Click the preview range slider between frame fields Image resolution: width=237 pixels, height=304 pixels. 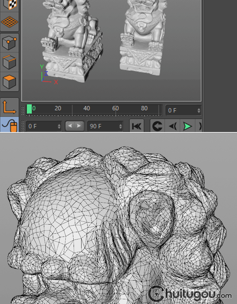coord(75,126)
